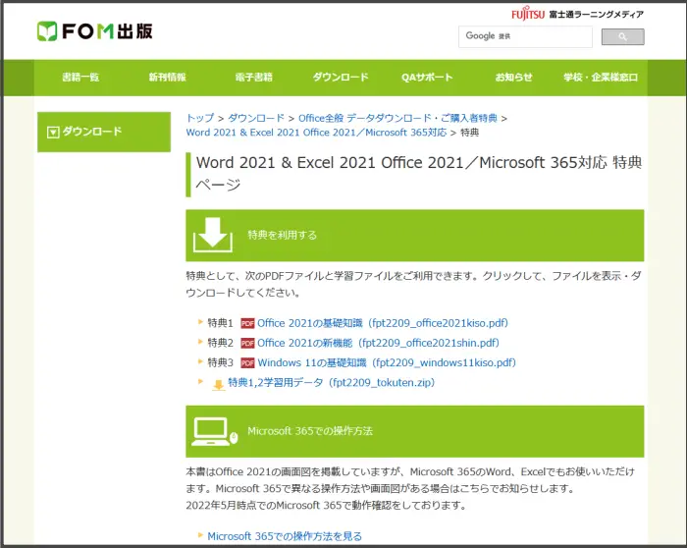
Task: Open Microsoft 365での操作方法を見る link
Action: coord(285,536)
